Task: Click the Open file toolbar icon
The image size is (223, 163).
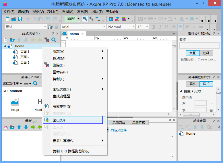Action: [x=14, y=19]
